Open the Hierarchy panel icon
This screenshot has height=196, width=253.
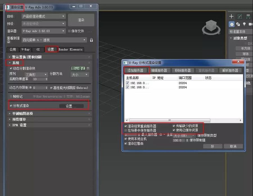(248, 17)
